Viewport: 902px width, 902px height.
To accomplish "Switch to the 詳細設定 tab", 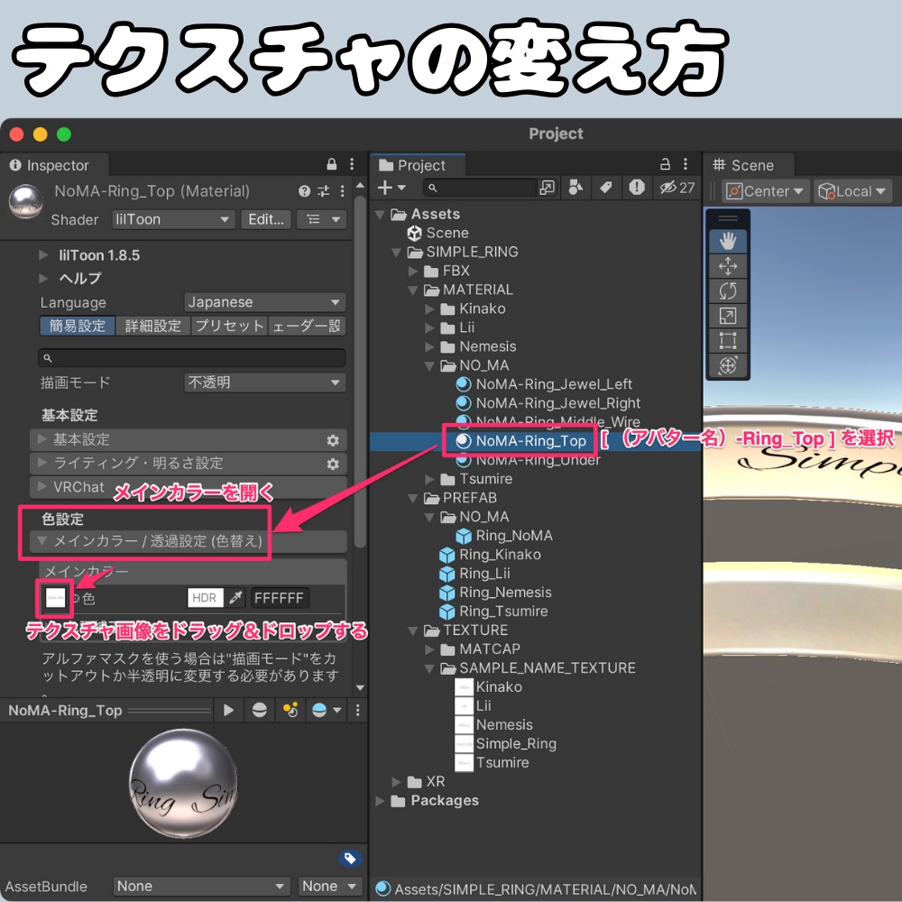I will tap(150, 326).
